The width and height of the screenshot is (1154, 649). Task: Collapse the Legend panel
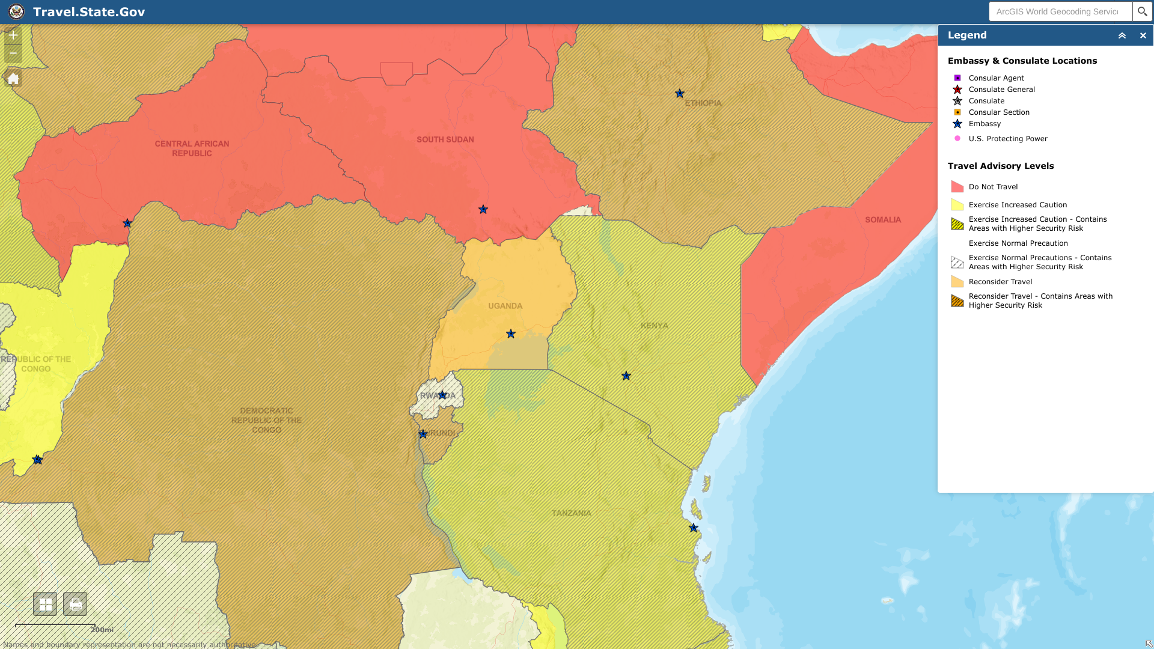[x=1122, y=35]
